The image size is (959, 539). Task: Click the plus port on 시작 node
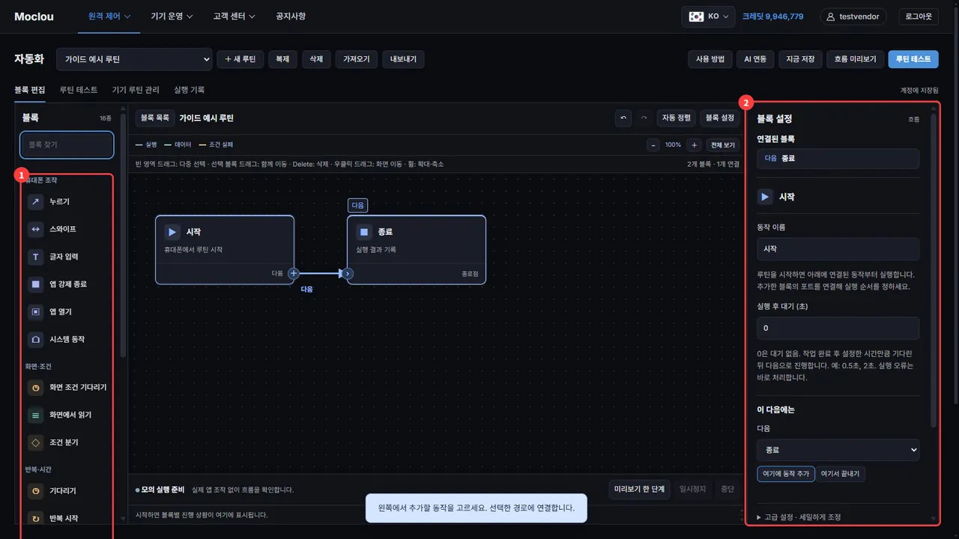point(294,273)
